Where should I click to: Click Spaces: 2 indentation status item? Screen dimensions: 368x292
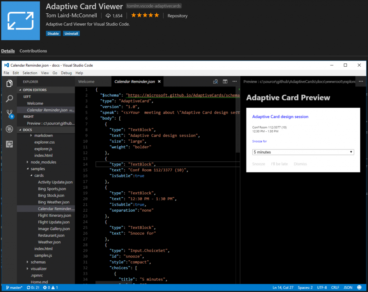click(305, 288)
